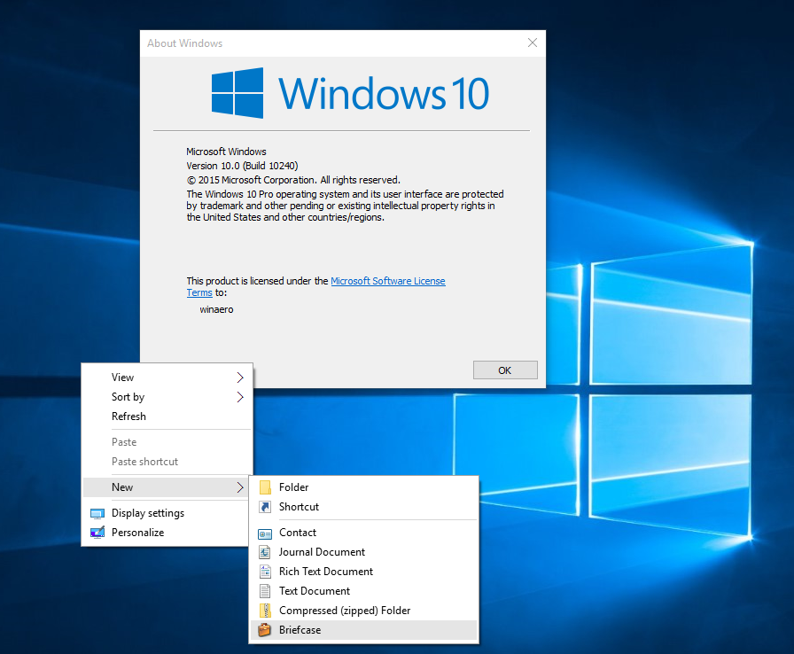The width and height of the screenshot is (794, 654).
Task: Open the Microsoft Software License Terms link
Action: [x=387, y=281]
